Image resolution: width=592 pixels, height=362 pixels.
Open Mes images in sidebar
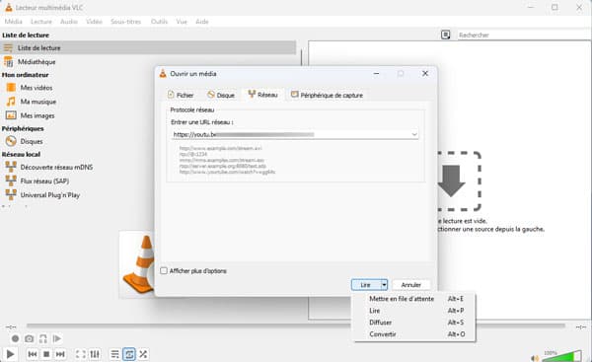pyautogui.click(x=37, y=115)
